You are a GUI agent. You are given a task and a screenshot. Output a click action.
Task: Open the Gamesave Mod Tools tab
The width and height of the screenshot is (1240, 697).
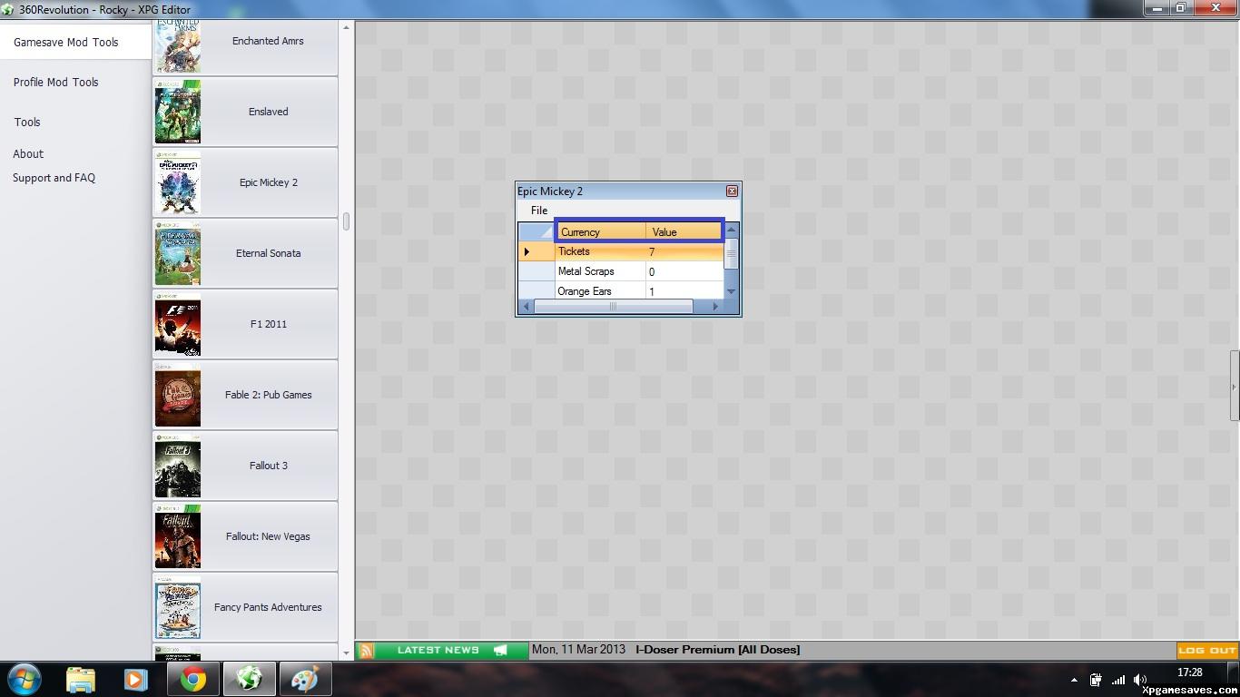66,42
